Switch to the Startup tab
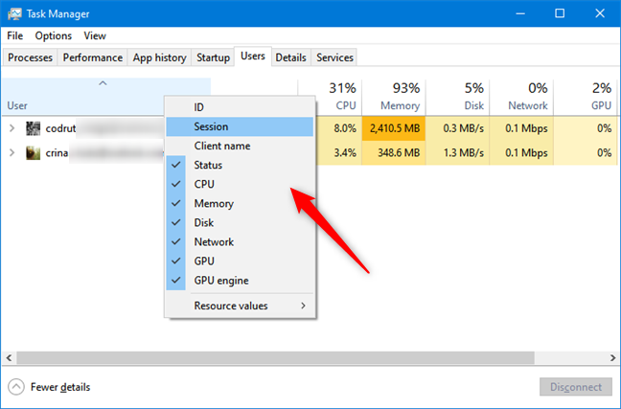Image resolution: width=621 pixels, height=409 pixels. (213, 57)
